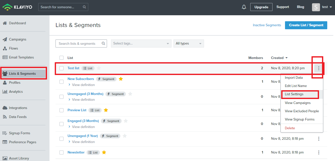This screenshot has width=335, height=161.
Task: Check the Engaged (3 Months) checkbox
Action: coord(61,124)
